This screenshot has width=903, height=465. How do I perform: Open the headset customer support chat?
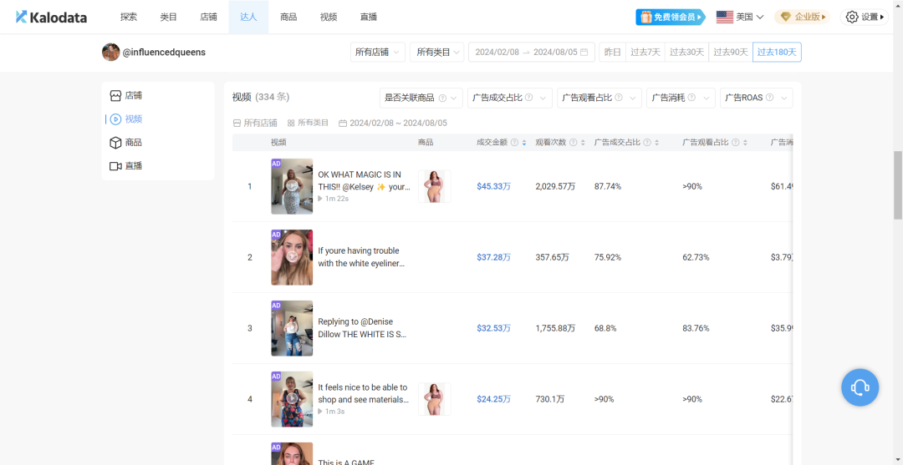pos(860,387)
